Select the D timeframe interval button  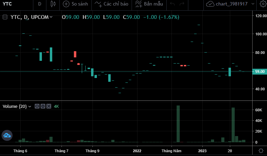[40, 4]
